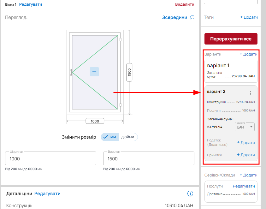
Task: Click Редагувати next to Послуги
Action: click(244, 186)
